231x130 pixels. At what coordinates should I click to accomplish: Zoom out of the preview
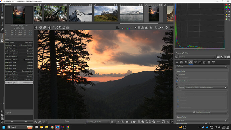(x=139, y=122)
